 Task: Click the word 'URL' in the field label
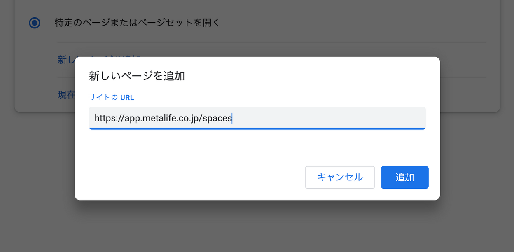coord(127,98)
